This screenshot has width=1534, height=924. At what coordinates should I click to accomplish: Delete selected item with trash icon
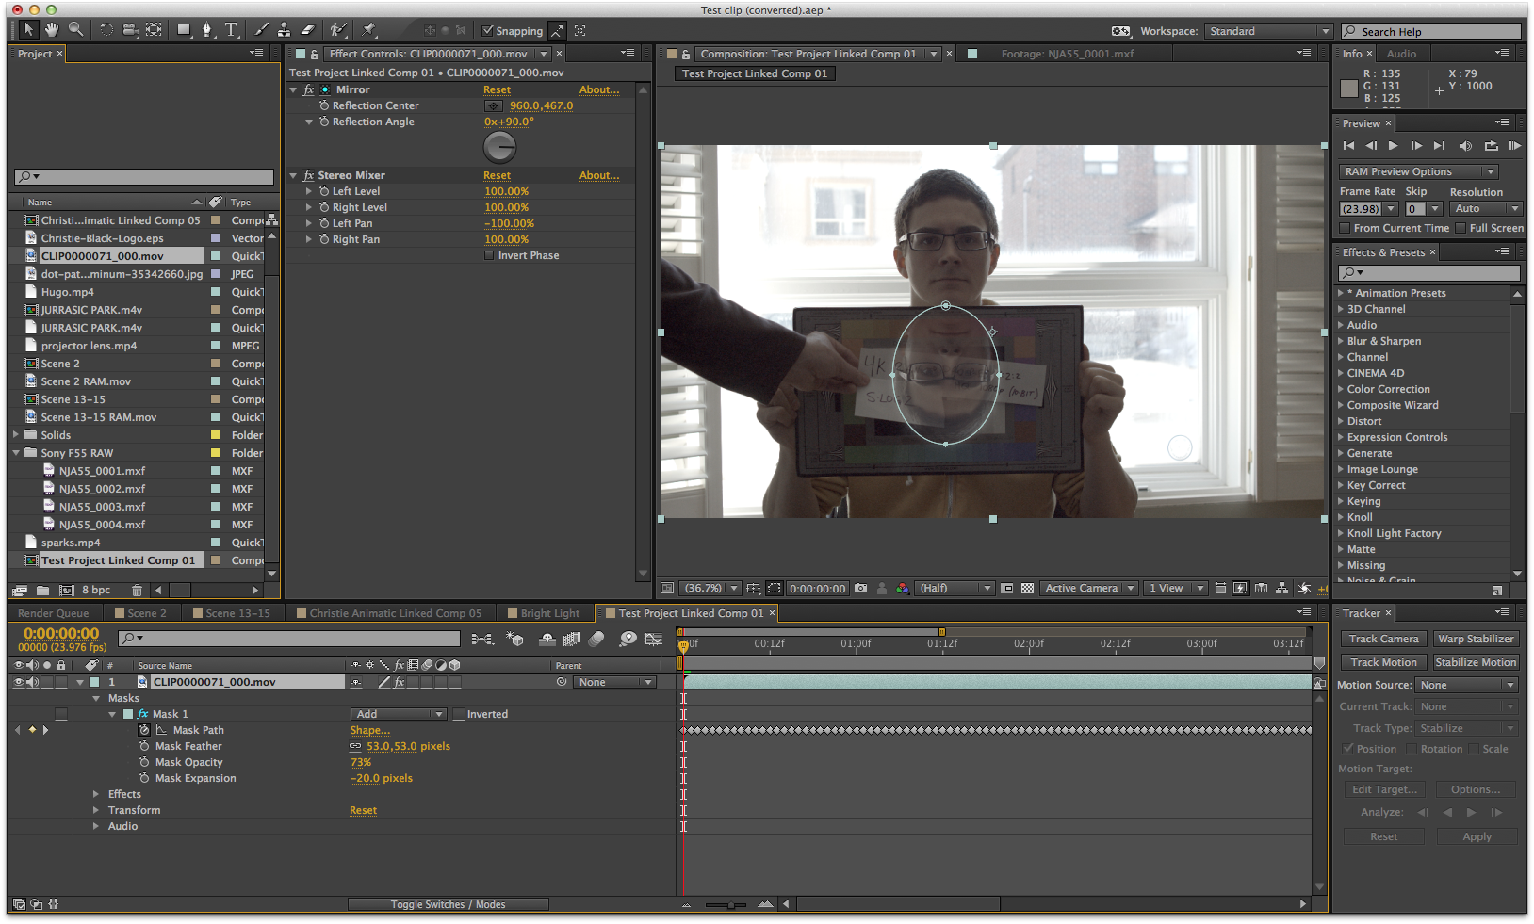click(x=137, y=591)
